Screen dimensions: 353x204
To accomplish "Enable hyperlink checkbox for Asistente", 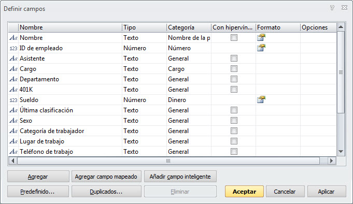I will click(234, 59).
